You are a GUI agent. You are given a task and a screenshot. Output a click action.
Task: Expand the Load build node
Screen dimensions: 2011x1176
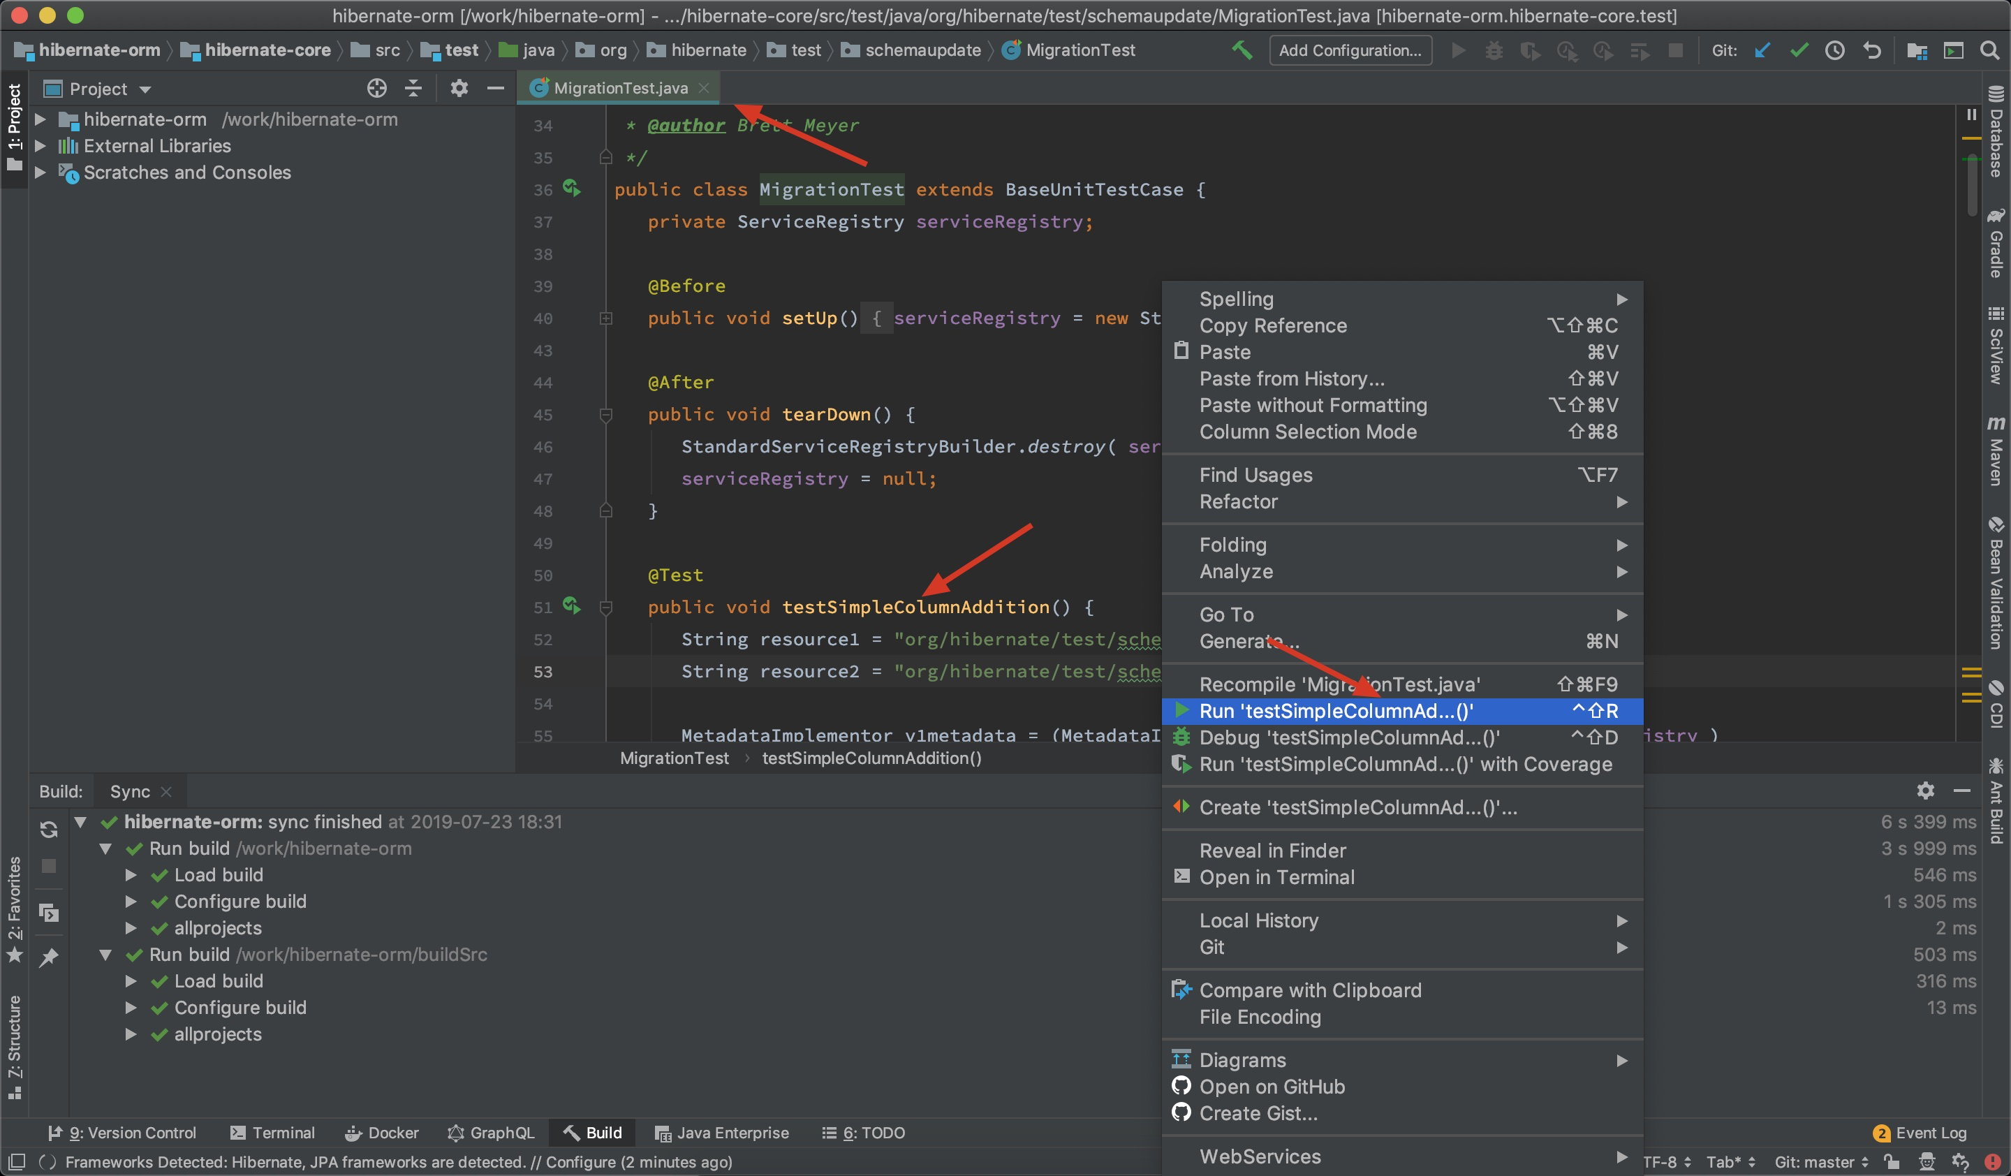131,874
